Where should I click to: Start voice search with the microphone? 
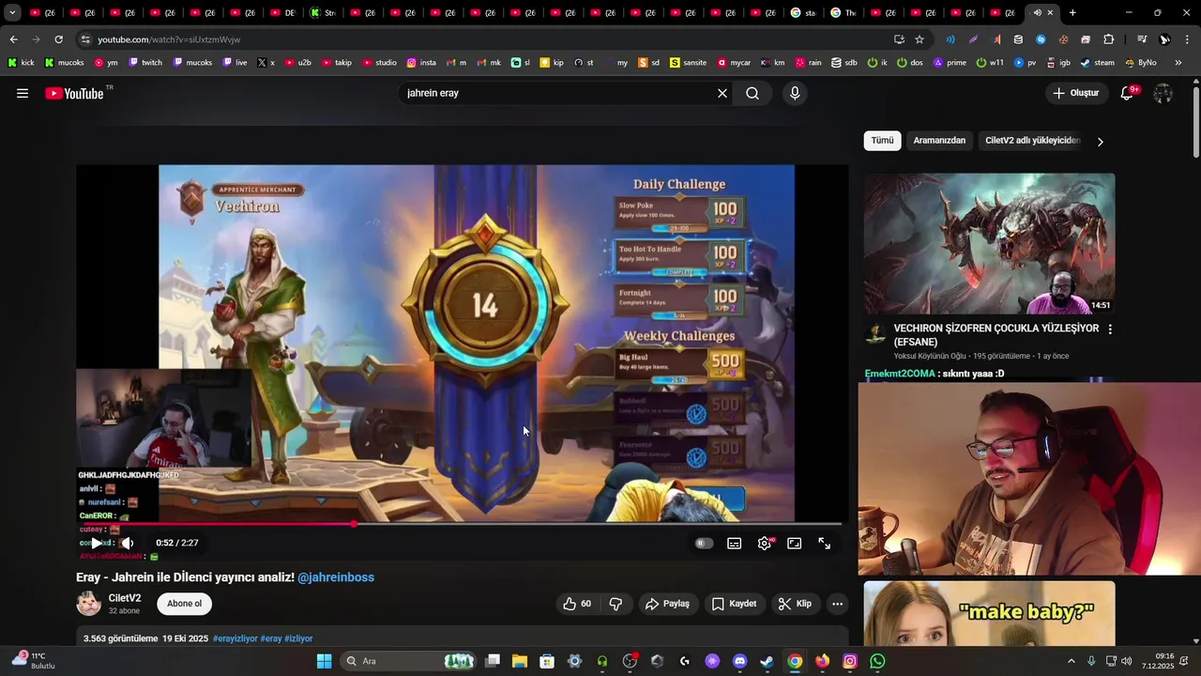pyautogui.click(x=795, y=93)
